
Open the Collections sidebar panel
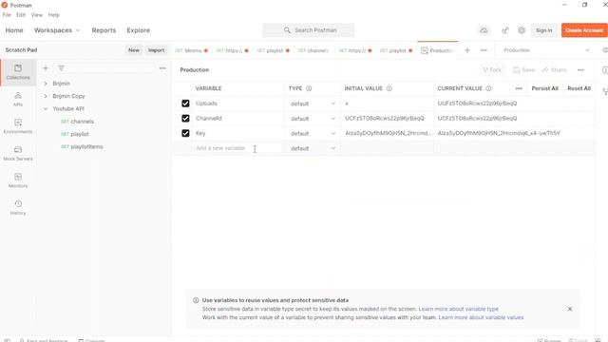tap(18, 72)
